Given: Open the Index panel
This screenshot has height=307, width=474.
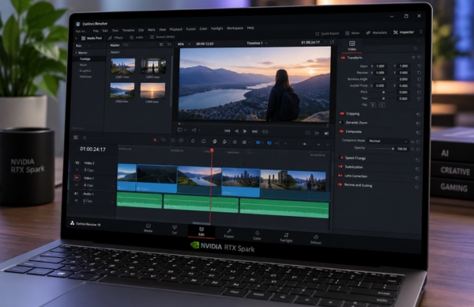Looking at the screenshot, I should [137, 37].
